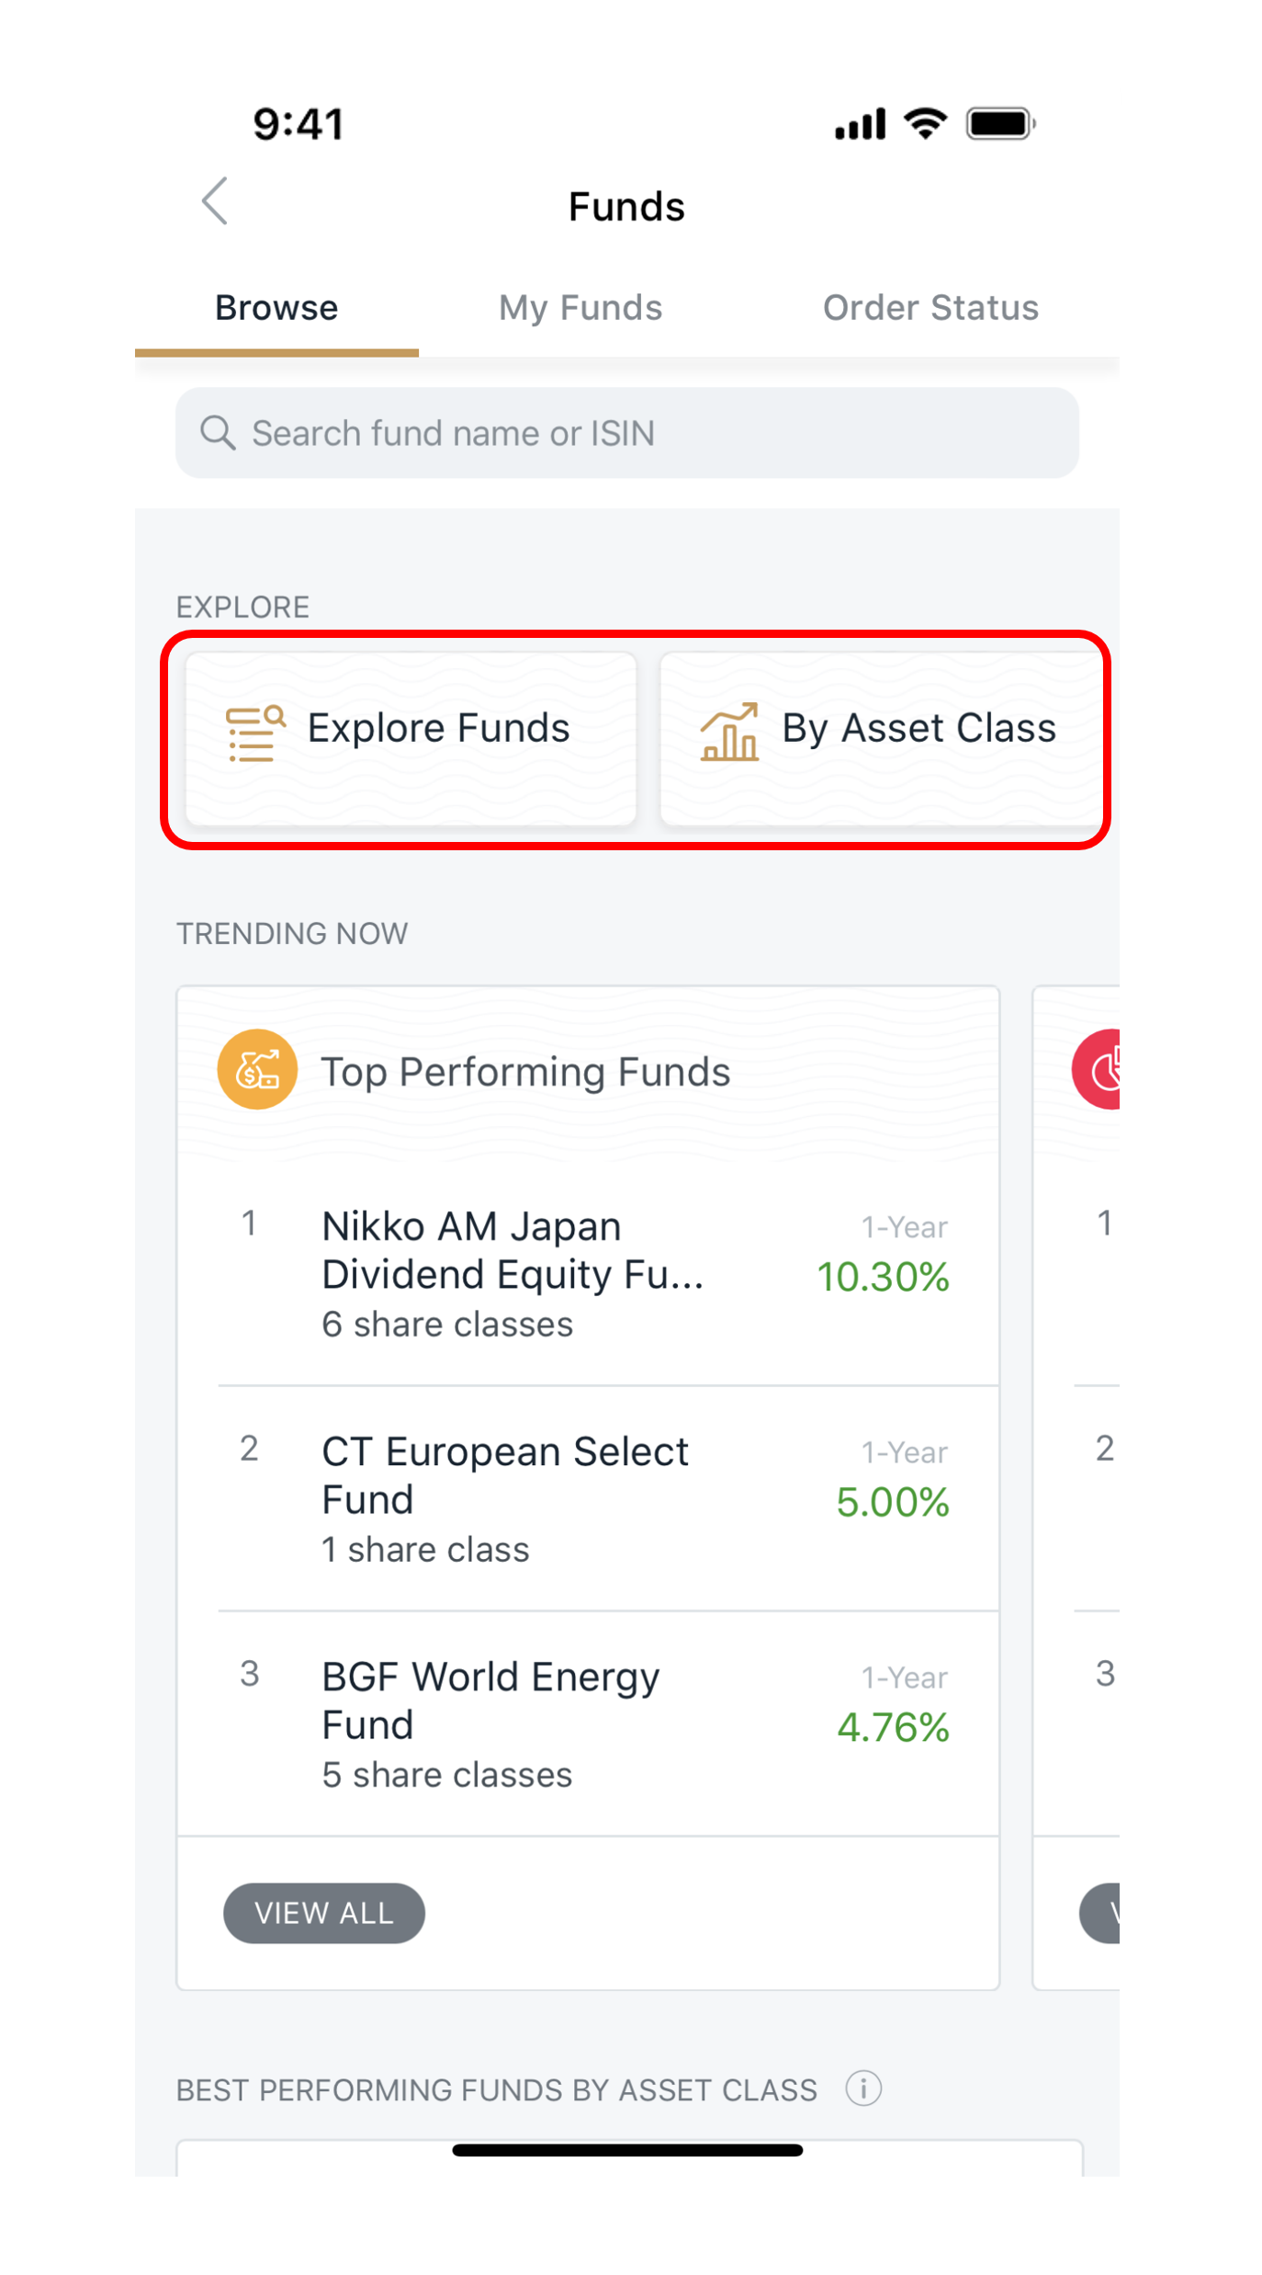Tap the battery status icon
This screenshot has height=2275, width=1262.
pyautogui.click(x=1000, y=123)
